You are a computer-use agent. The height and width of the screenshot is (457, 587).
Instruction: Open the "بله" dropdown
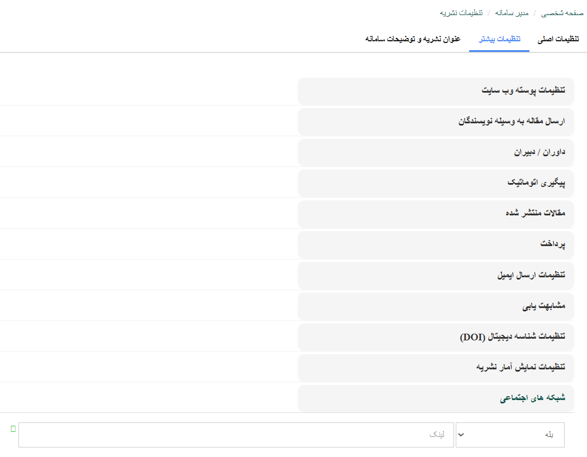click(x=510, y=435)
